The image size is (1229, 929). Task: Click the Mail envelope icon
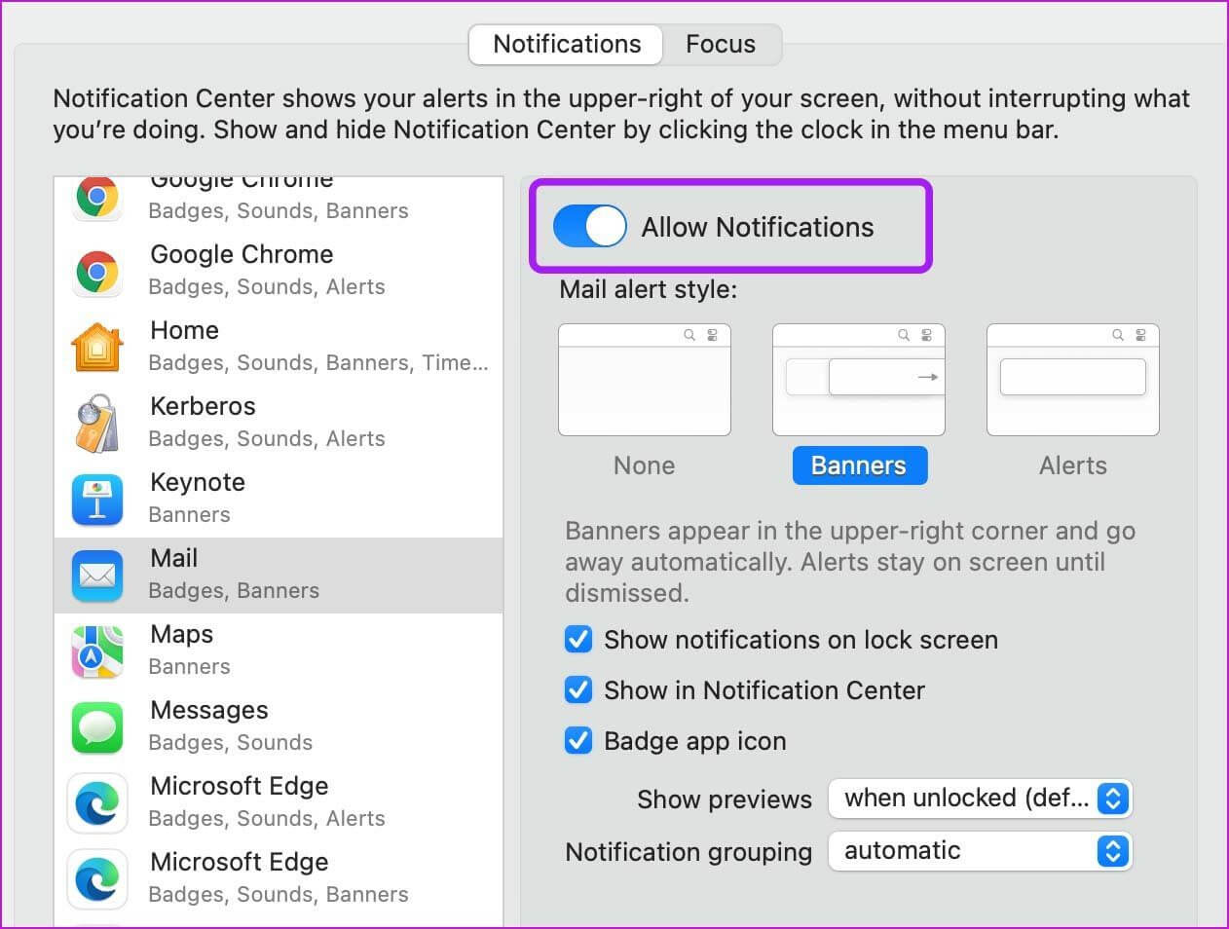(x=96, y=576)
